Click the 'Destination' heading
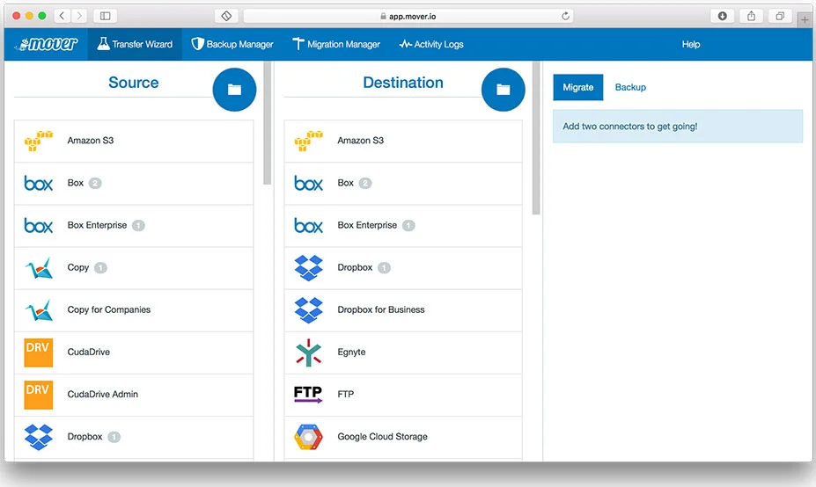816x487 pixels. click(403, 83)
